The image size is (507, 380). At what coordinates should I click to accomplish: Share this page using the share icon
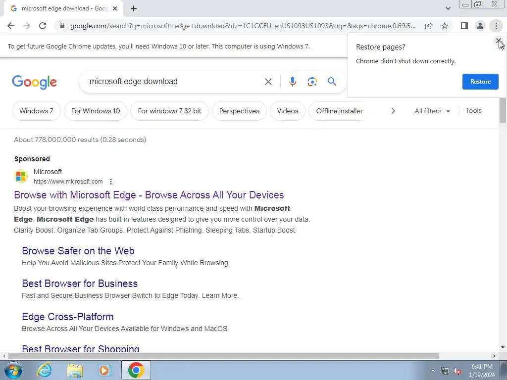[429, 26]
